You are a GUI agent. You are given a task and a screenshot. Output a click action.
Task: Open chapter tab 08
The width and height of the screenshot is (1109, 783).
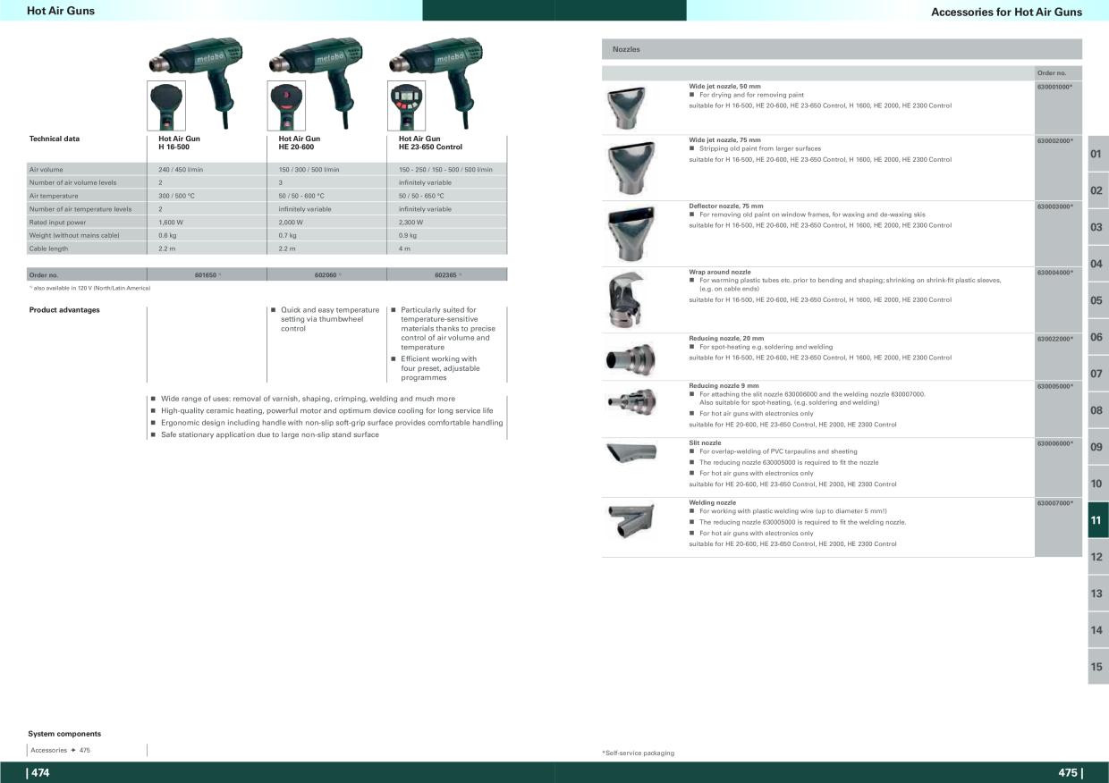click(1098, 410)
